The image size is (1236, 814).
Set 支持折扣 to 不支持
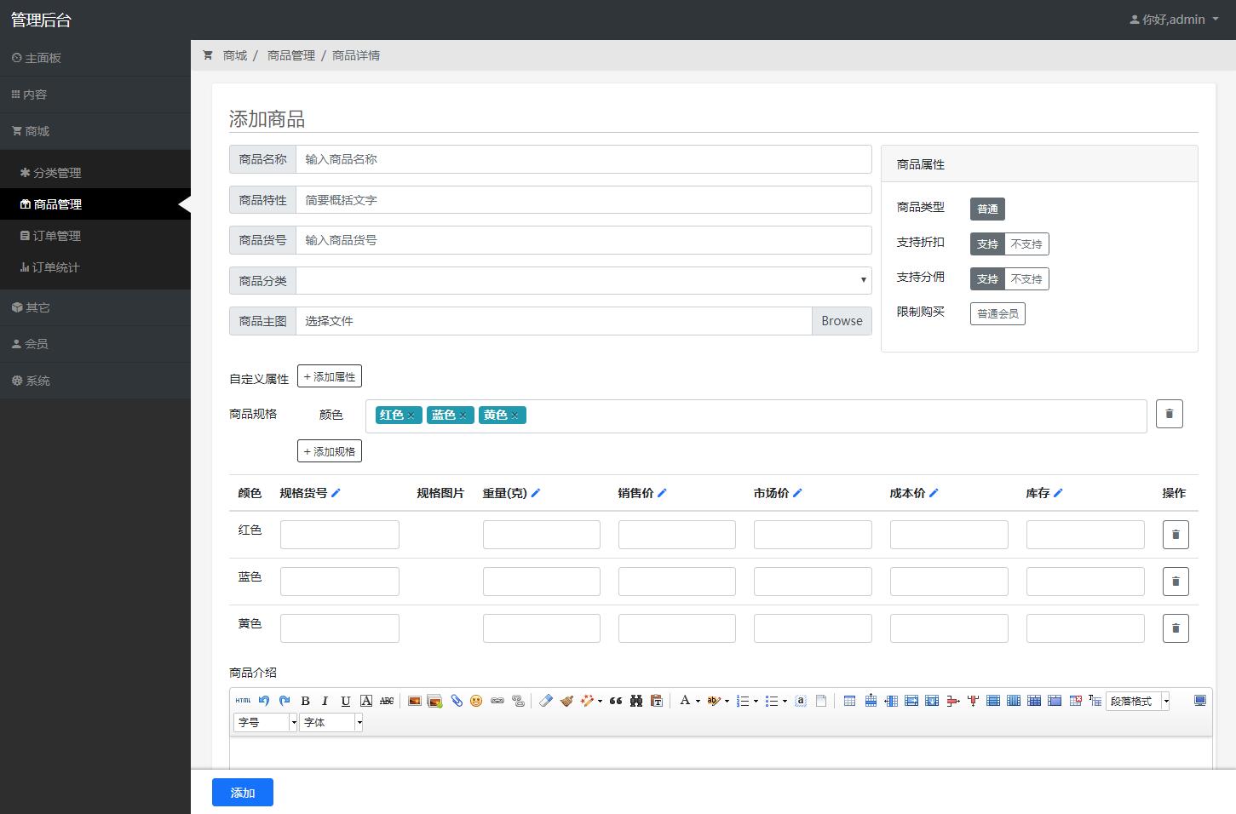(x=1026, y=244)
